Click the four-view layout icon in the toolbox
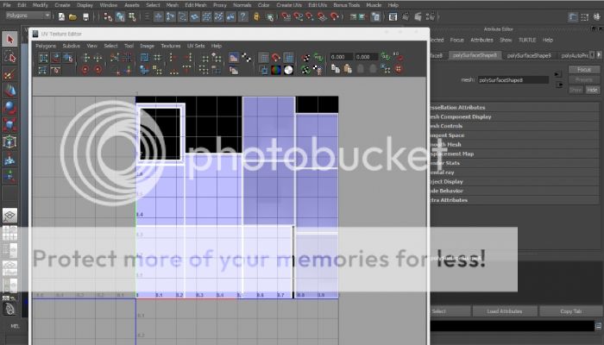This screenshot has width=604, height=345. pyautogui.click(x=9, y=234)
